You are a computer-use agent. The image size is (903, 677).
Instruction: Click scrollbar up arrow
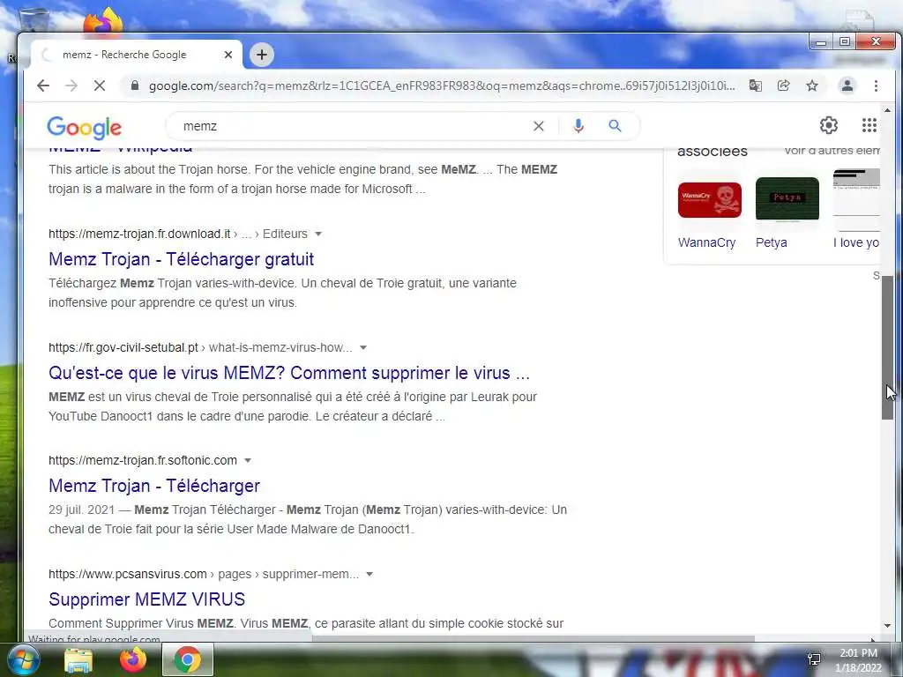887,110
